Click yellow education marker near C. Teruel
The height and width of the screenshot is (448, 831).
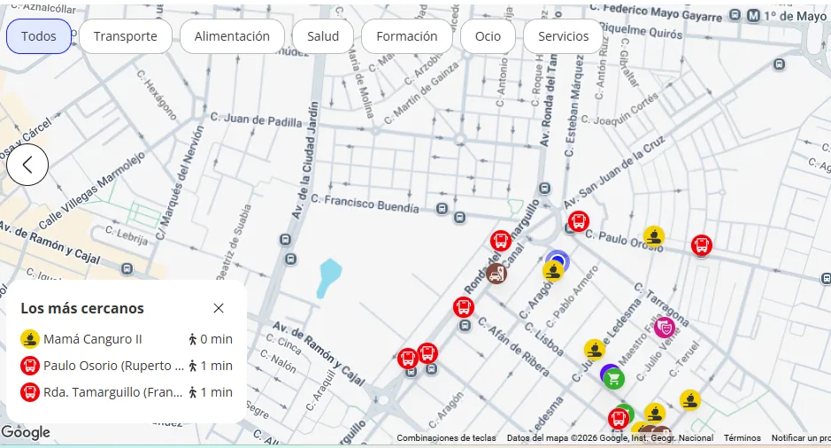coord(690,400)
